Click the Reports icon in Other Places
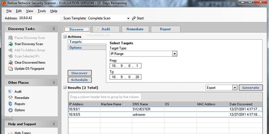This screenshot has width=269, height=134. tap(10, 104)
